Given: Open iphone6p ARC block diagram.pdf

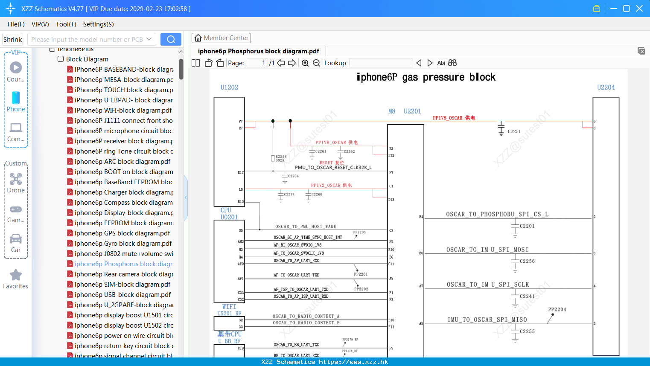Looking at the screenshot, I should pos(119,162).
